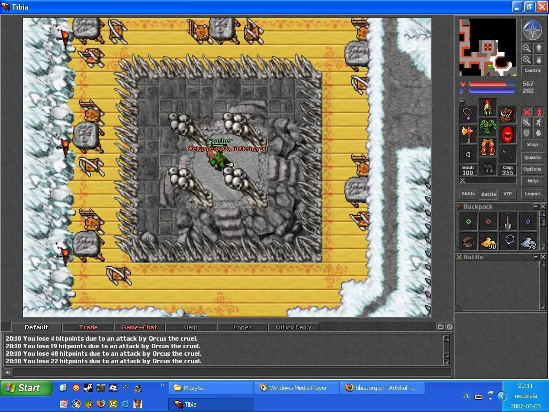Switch to Windows Media Player taskbar window
The height and width of the screenshot is (412, 549).
point(296,388)
